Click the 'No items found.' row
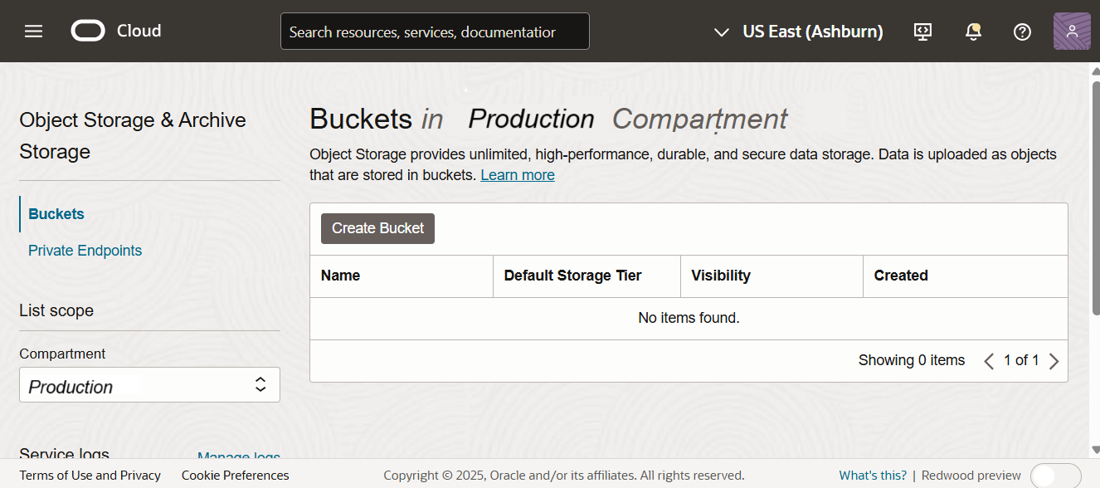The image size is (1100, 488). coord(689,318)
